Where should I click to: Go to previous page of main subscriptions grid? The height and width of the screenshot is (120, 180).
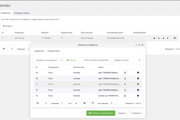tap(12, 49)
